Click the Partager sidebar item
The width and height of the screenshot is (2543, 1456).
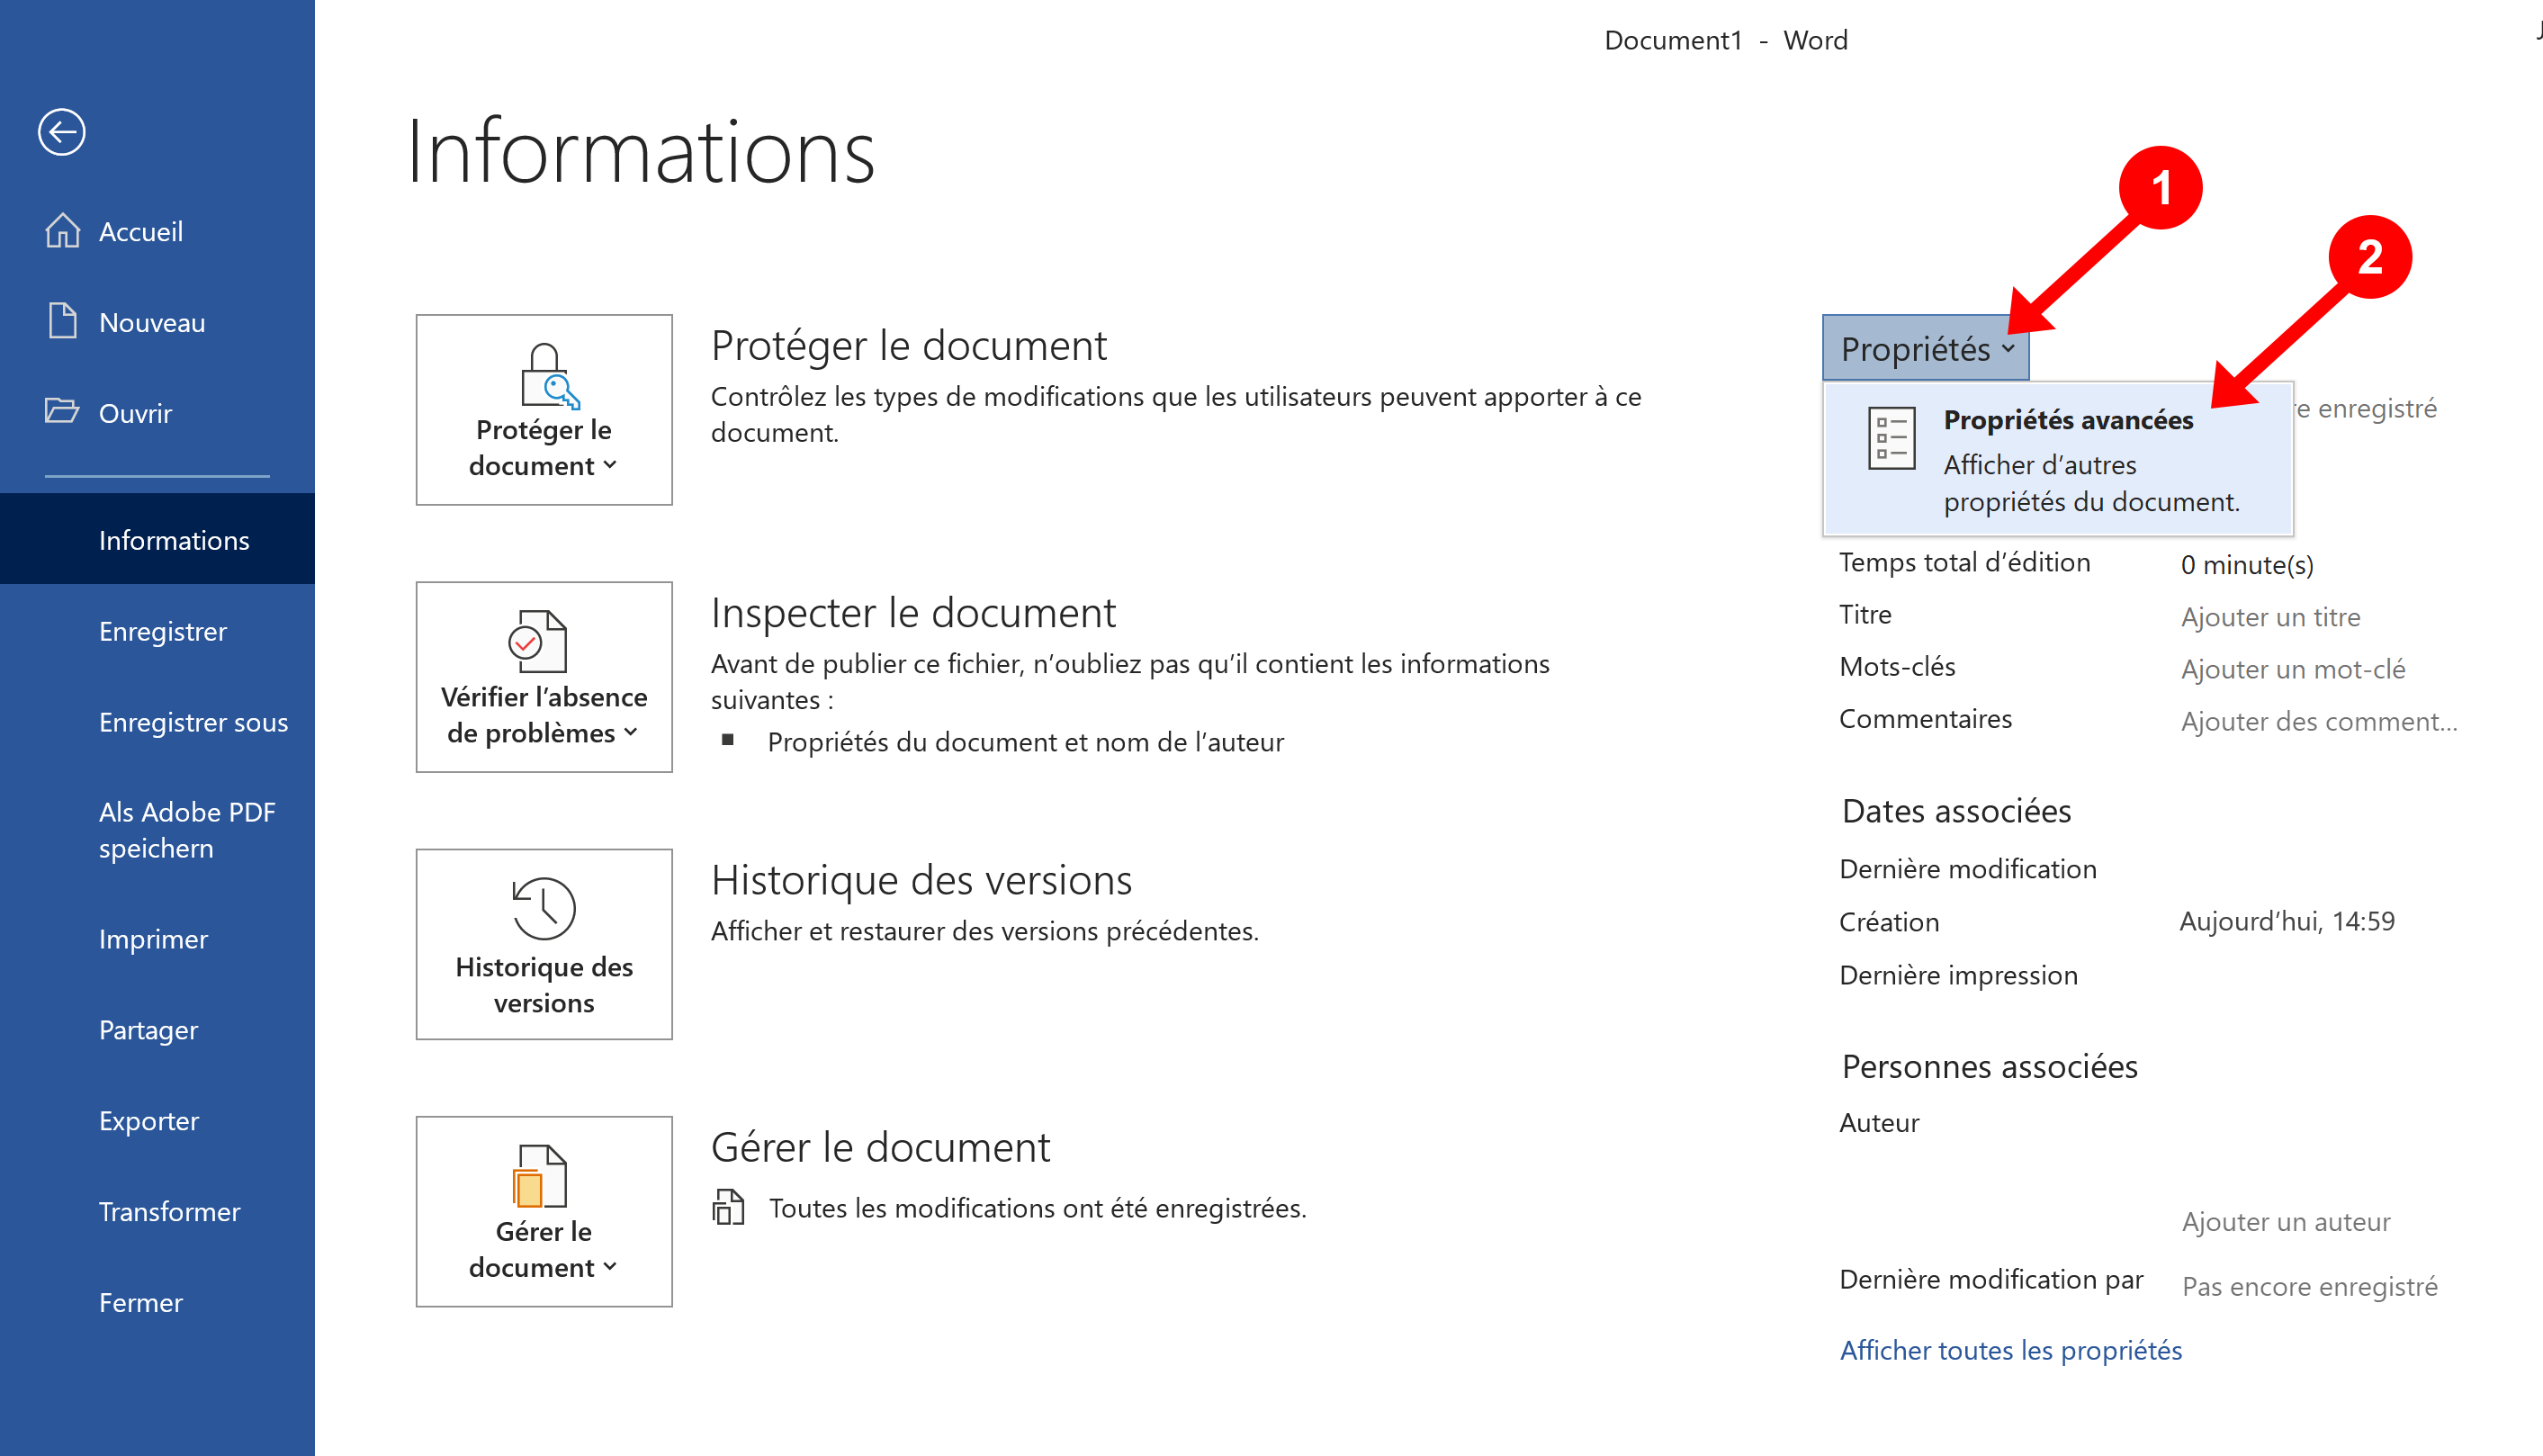click(x=148, y=1030)
